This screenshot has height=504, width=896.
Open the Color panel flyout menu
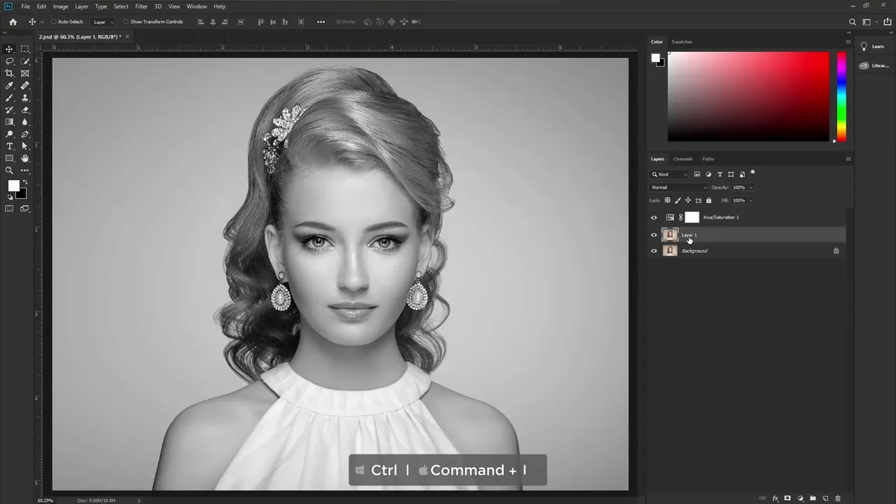coord(848,42)
